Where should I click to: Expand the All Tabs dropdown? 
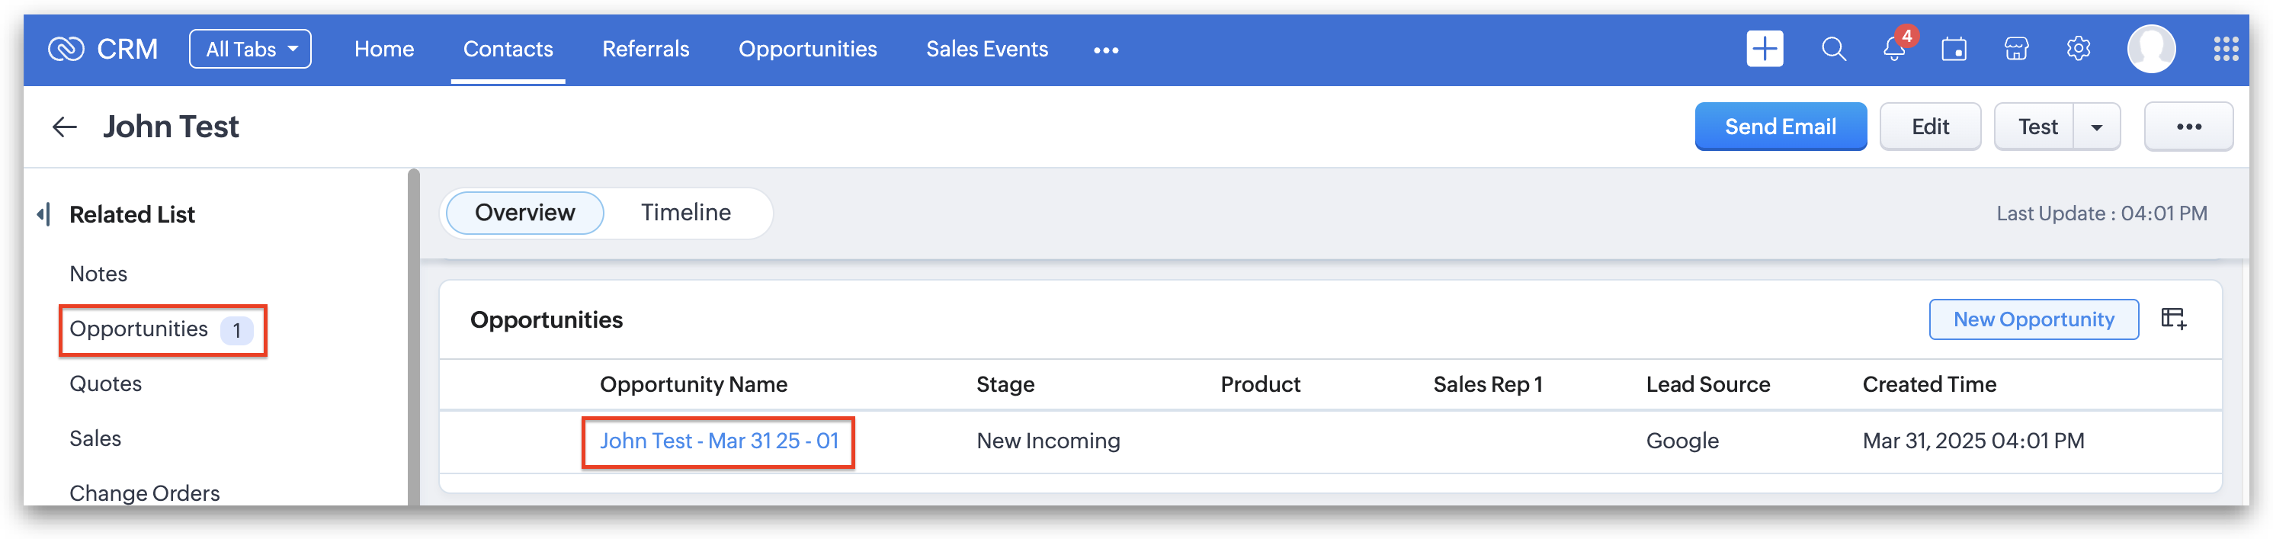(x=251, y=50)
